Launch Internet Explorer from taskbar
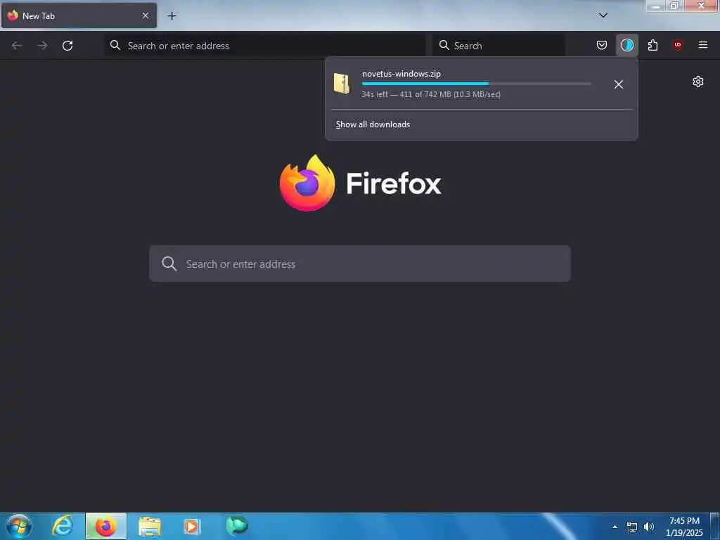The height and width of the screenshot is (540, 720). [63, 526]
